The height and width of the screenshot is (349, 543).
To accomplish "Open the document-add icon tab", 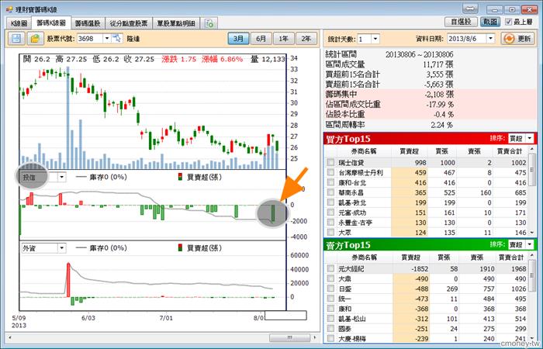I will [x=209, y=23].
